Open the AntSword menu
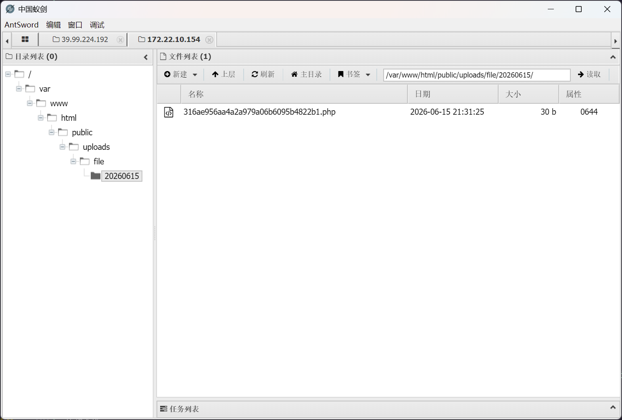The height and width of the screenshot is (420, 622). tap(21, 25)
